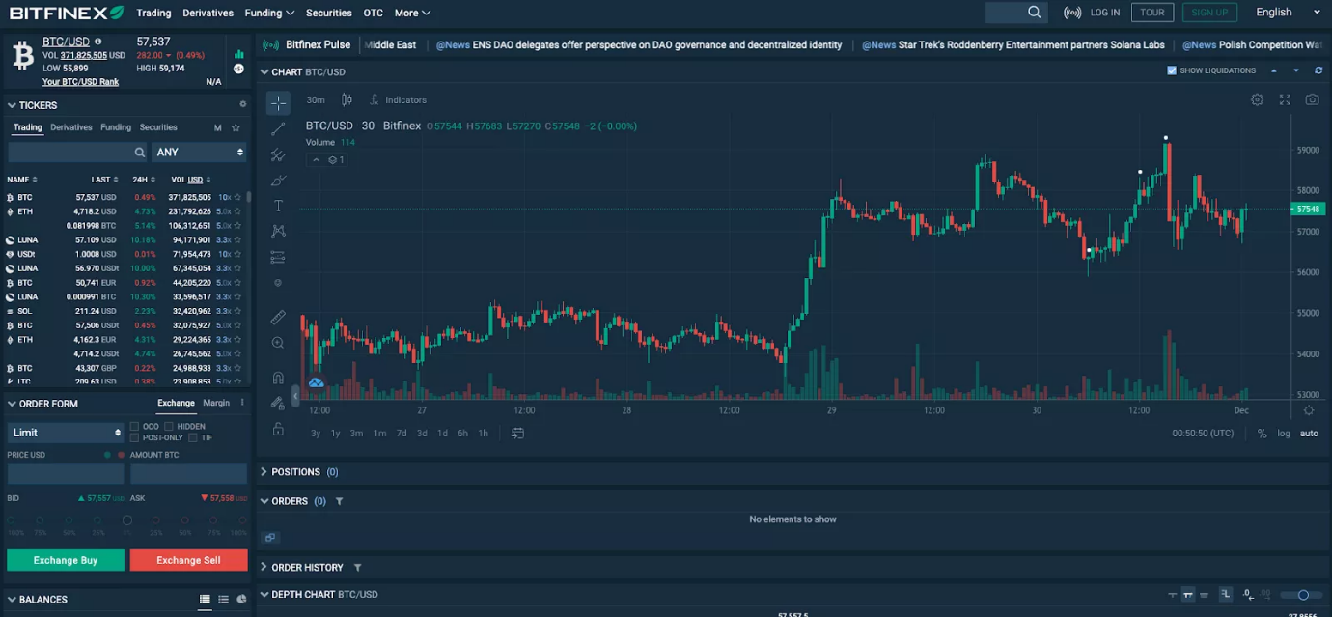The image size is (1332, 617).
Task: Move chart panel up with arrow
Action: [x=1273, y=70]
